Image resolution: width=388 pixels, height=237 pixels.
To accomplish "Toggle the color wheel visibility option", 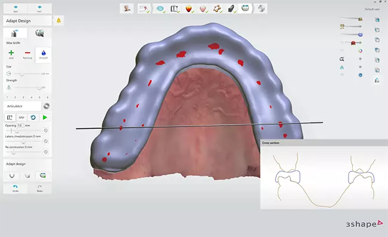I will point(360,51).
